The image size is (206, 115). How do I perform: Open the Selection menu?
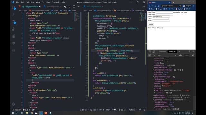click(x=30, y=2)
